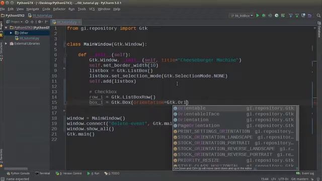Screen dimensions: 322x181
Task: Open the Help menu
Action: coord(117,9)
